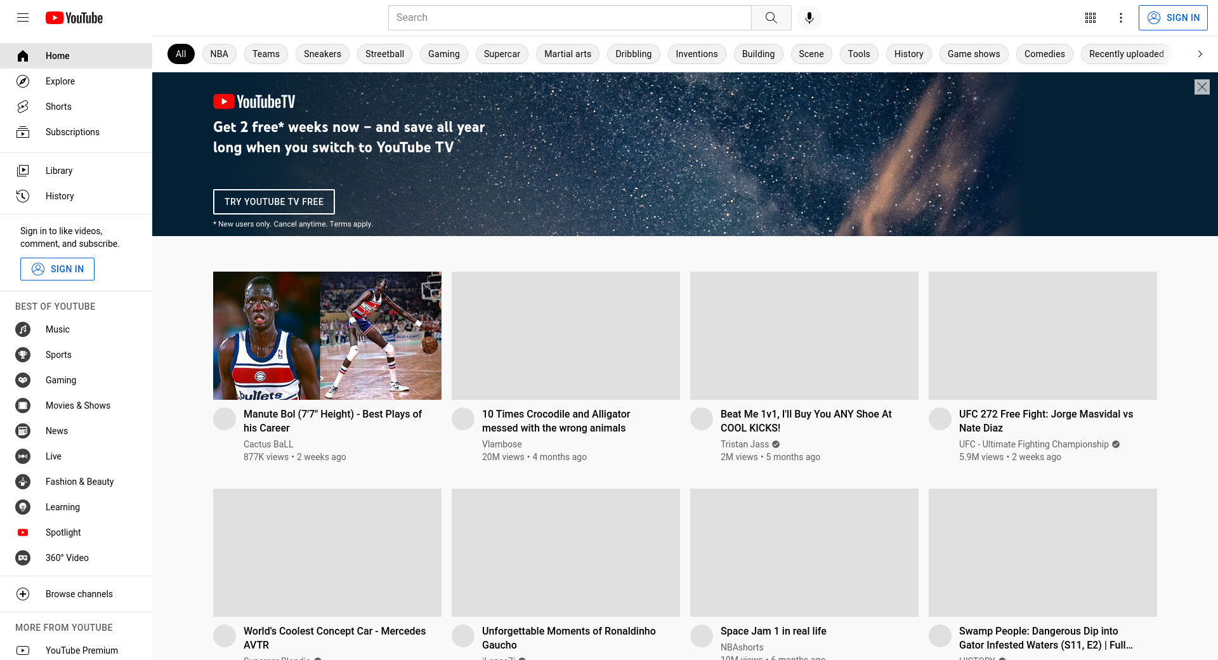Show more filter chips with right arrow

[1200, 54]
